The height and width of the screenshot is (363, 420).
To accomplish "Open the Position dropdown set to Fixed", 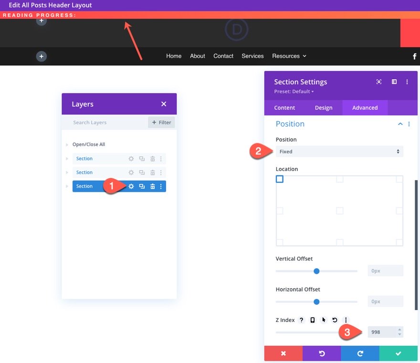I will 339,152.
